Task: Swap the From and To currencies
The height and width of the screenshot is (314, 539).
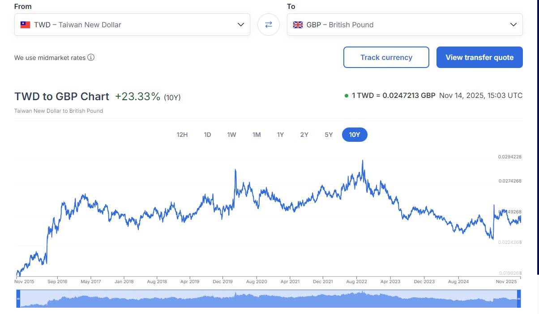Action: click(269, 25)
